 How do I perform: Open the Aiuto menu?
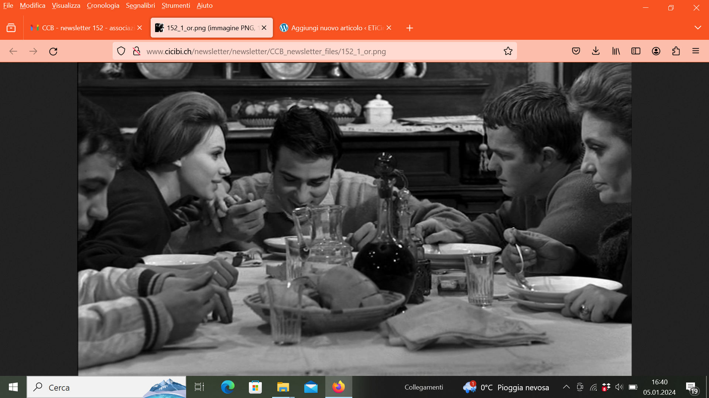[x=205, y=6]
